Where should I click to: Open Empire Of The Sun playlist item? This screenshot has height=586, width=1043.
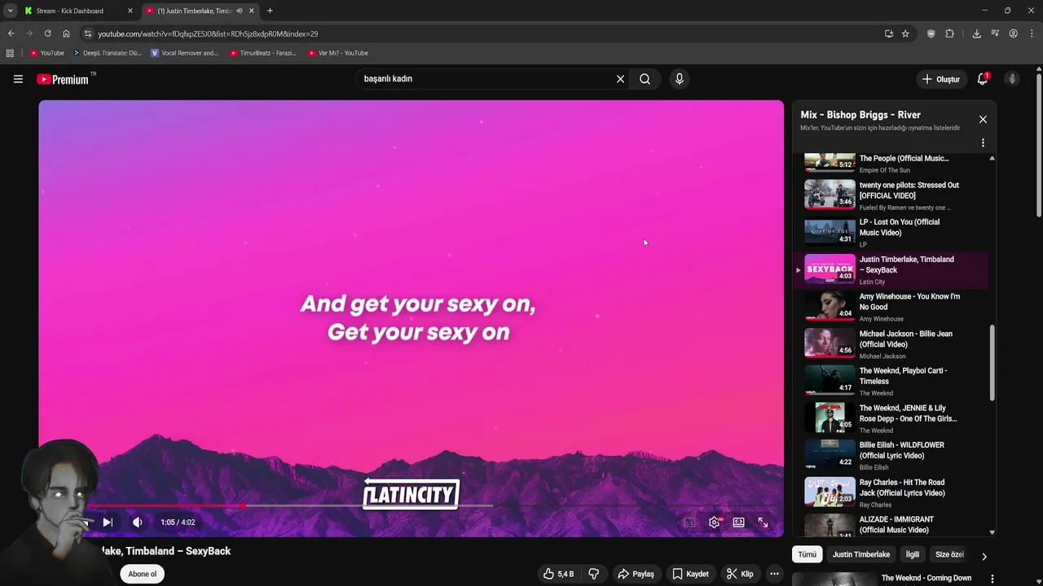coord(891,163)
